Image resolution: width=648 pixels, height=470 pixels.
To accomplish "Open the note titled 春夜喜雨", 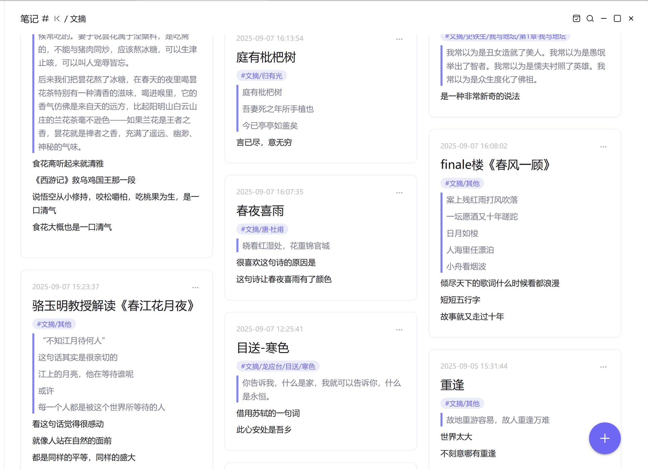I will pyautogui.click(x=260, y=211).
